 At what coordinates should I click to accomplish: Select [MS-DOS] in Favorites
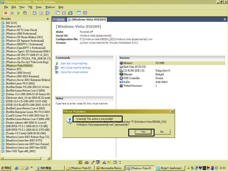(11, 23)
